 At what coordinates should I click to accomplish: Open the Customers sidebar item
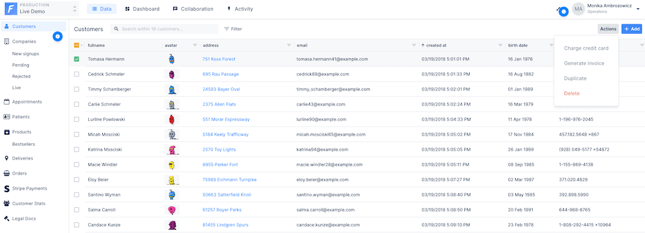pyautogui.click(x=34, y=26)
